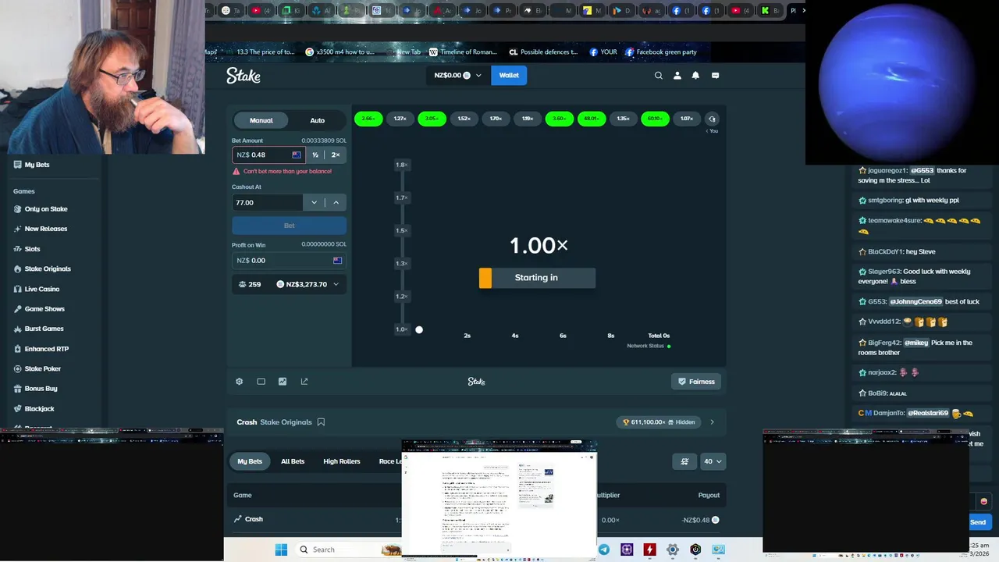This screenshot has height=562, width=999.
Task: Open the Telegram taskbar icon
Action: 604,550
